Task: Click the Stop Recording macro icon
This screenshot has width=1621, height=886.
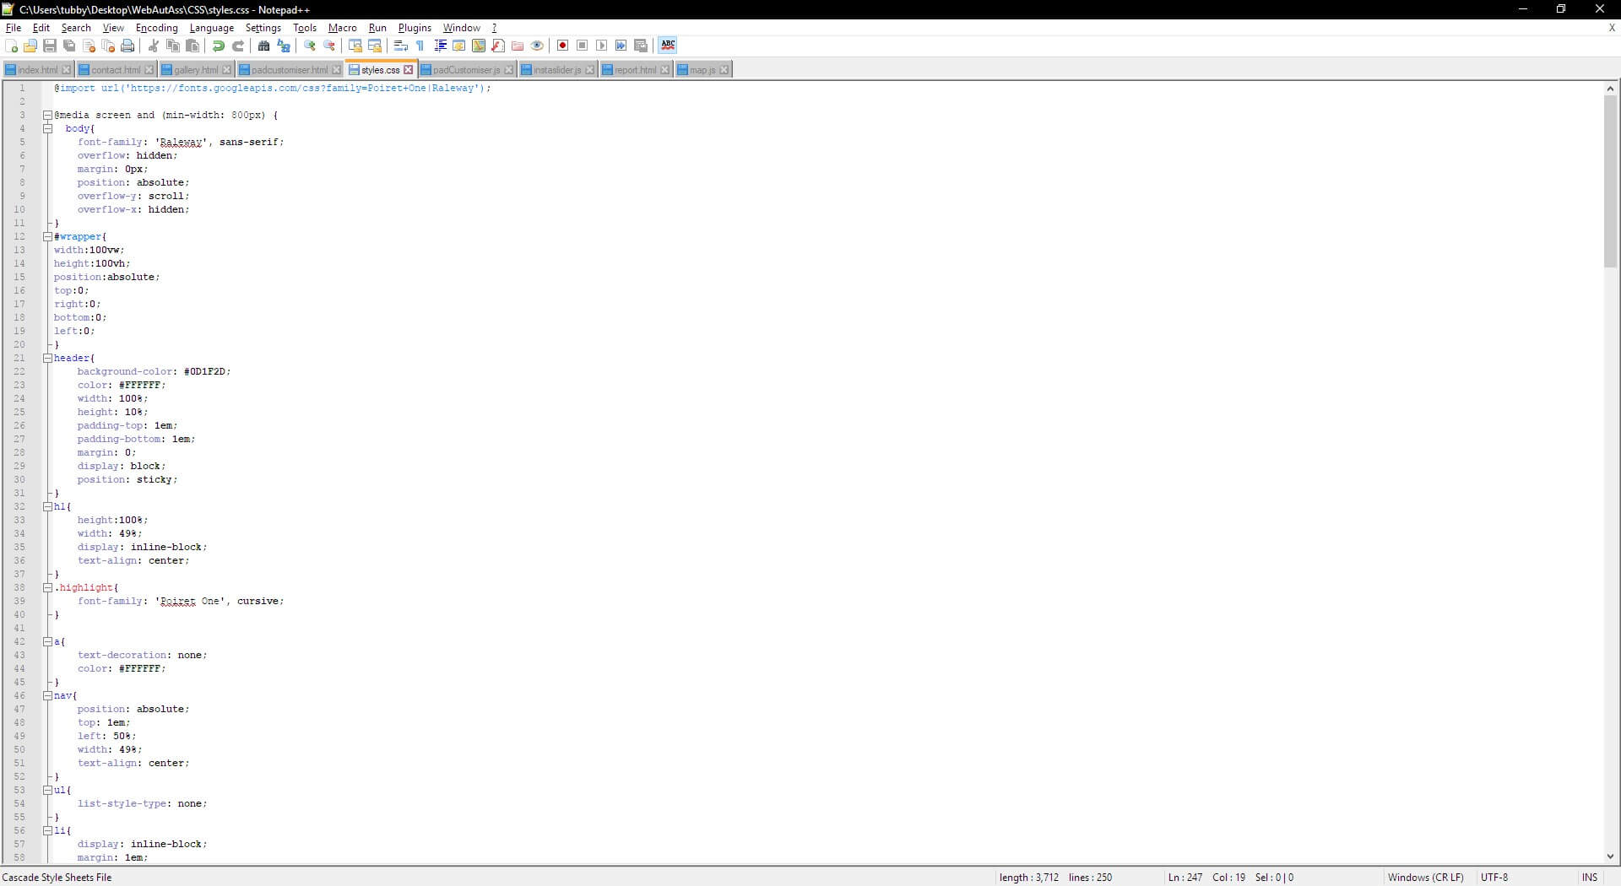Action: point(583,46)
